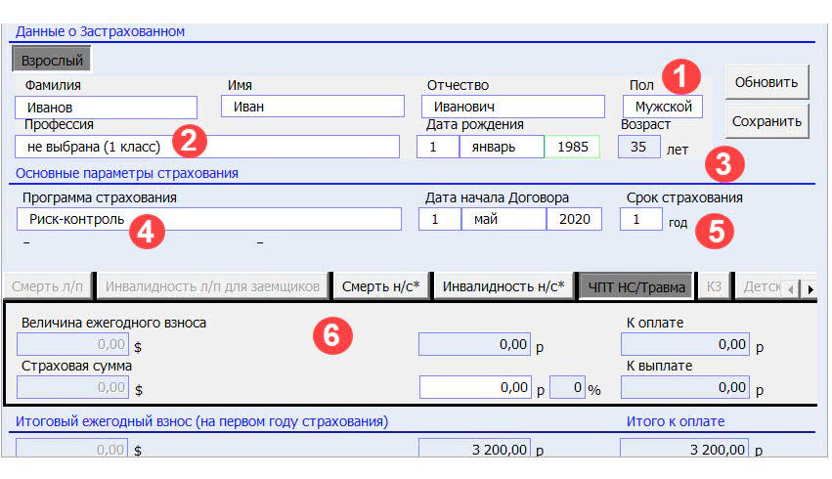The width and height of the screenshot is (832, 479).
Task: Select the Срок страхования field
Action: 640,219
